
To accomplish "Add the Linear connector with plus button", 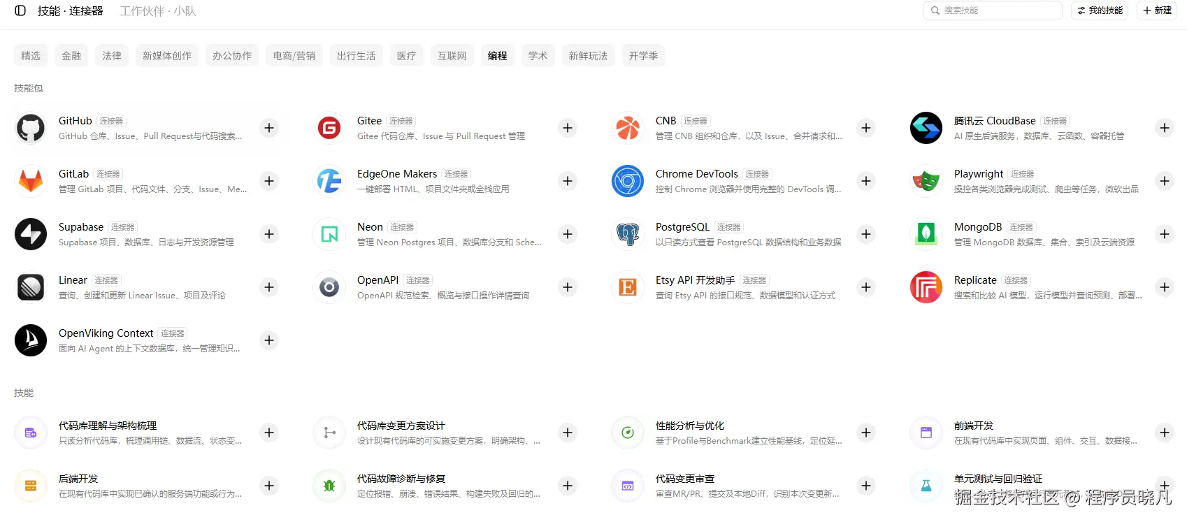I will (269, 287).
